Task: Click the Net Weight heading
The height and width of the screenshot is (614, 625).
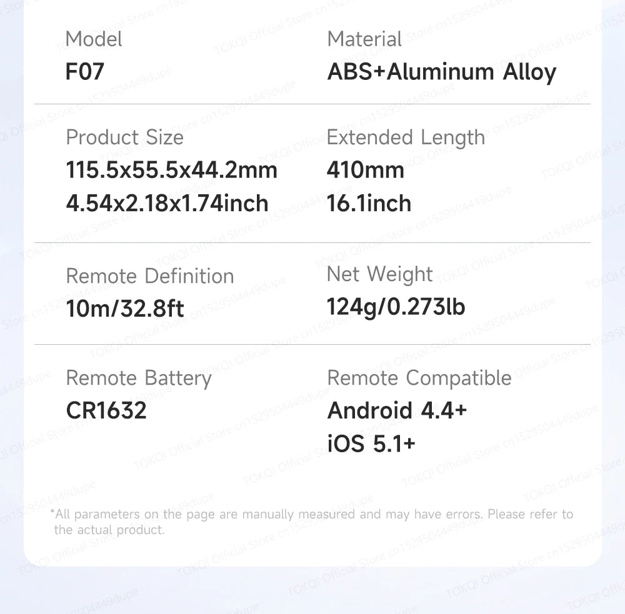Action: (x=379, y=274)
